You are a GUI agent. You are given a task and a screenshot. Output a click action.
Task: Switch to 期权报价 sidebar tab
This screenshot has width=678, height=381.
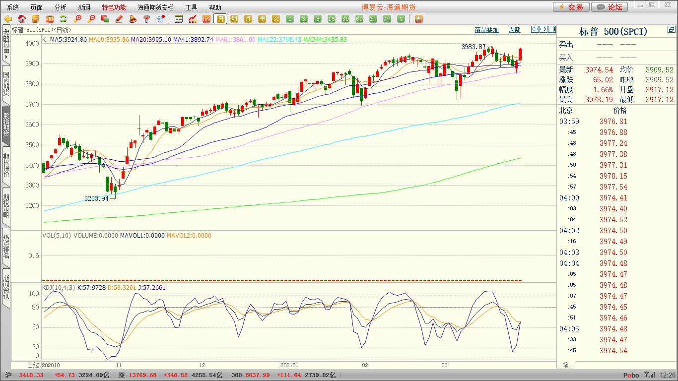(6, 165)
